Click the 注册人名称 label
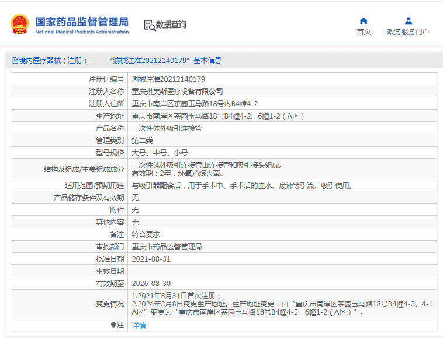The image size is (443, 338). click(106, 92)
